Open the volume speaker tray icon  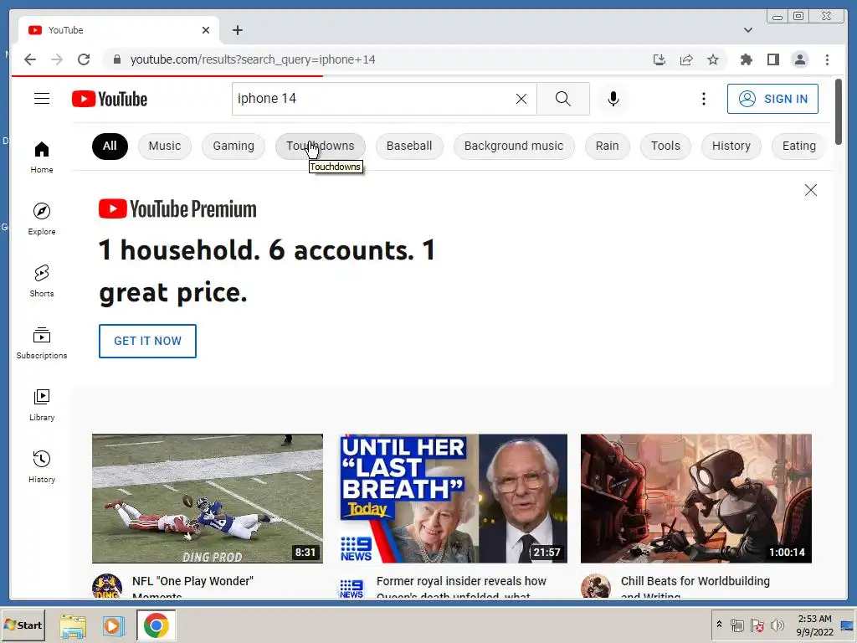tap(777, 625)
